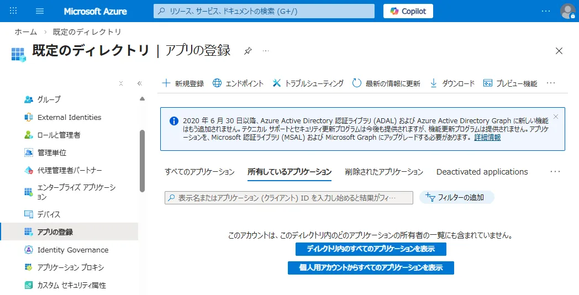Expand tabs overflow ellipsis
This screenshot has height=295, width=579.
555,172
